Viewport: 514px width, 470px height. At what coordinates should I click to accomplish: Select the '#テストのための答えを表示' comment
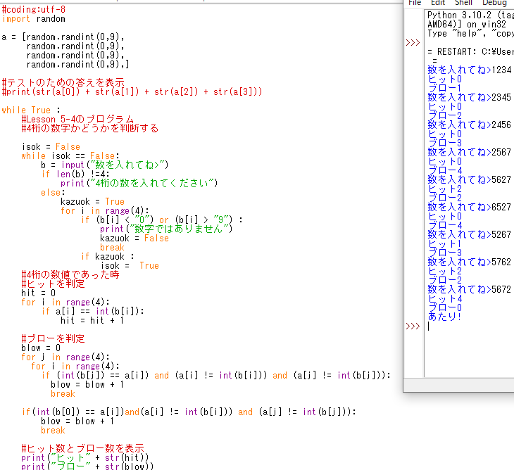click(63, 82)
